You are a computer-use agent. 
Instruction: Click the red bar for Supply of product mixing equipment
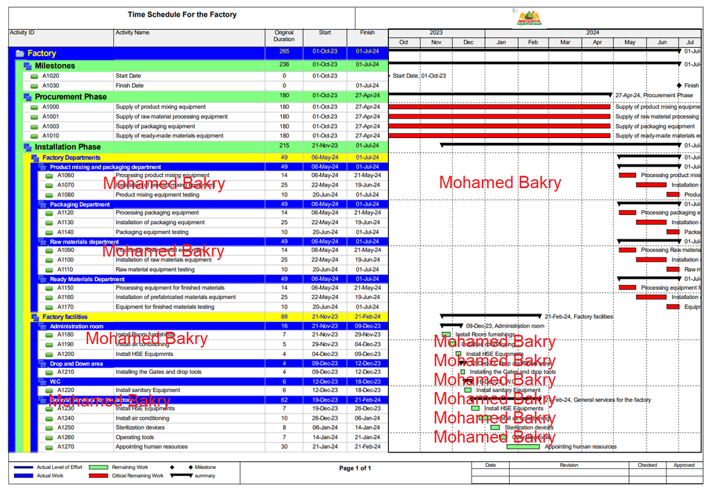[500, 107]
